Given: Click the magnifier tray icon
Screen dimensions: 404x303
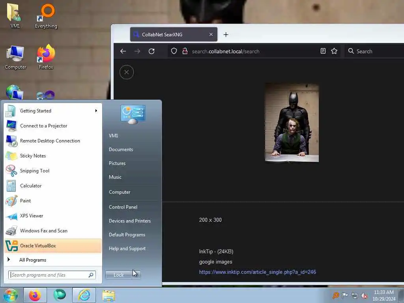Looking at the screenshot, I should pyautogui.click(x=335, y=295).
